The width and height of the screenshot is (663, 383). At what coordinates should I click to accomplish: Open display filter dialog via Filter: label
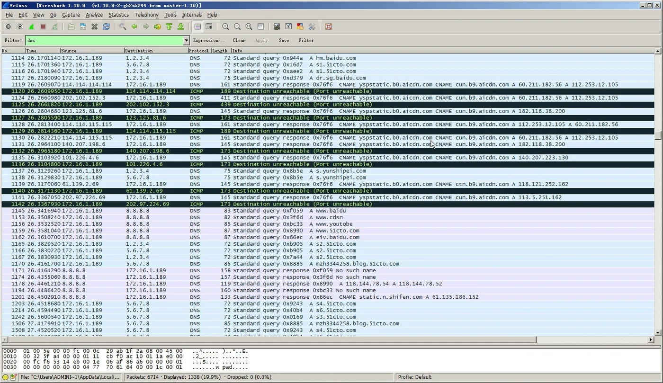13,41
